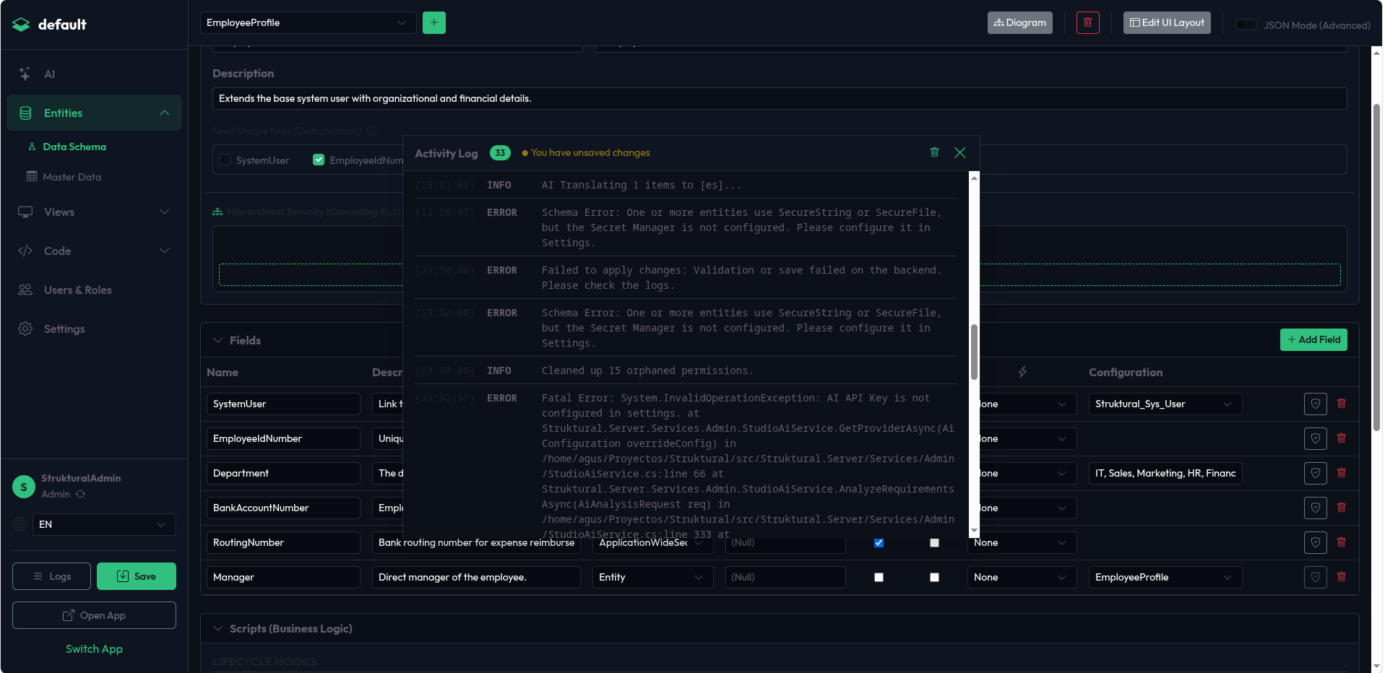Check the second RoutingNumber row checkbox
This screenshot has width=1385, height=673.
(934, 542)
